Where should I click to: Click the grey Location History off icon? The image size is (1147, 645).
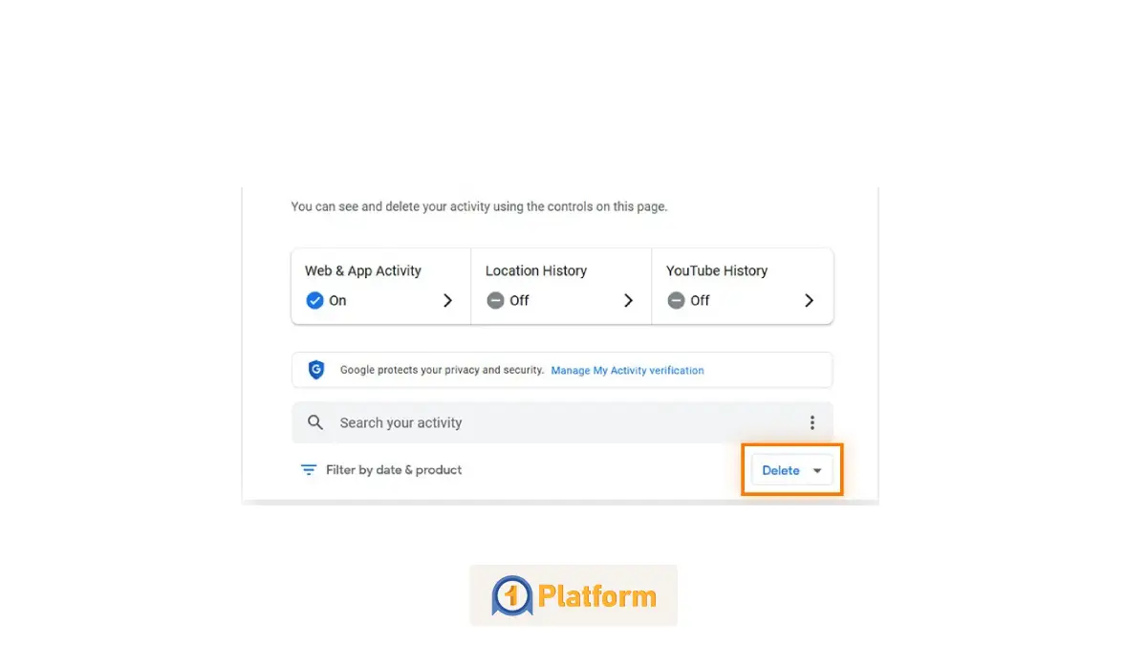pos(495,300)
